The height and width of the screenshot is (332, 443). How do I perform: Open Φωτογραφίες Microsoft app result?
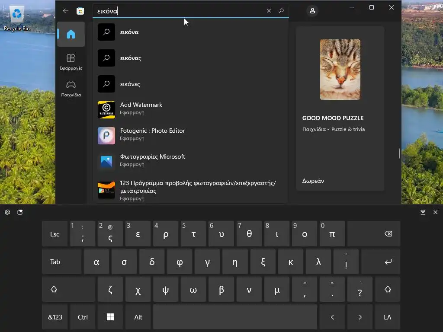coord(190,162)
